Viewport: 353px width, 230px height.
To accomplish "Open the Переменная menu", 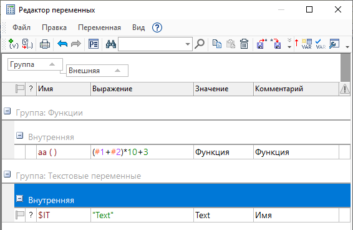I will tap(99, 27).
